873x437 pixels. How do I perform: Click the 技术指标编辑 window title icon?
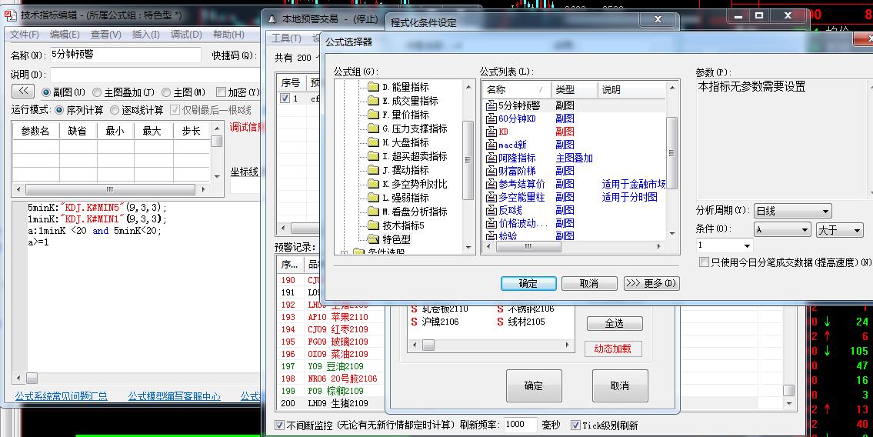[x=10, y=15]
